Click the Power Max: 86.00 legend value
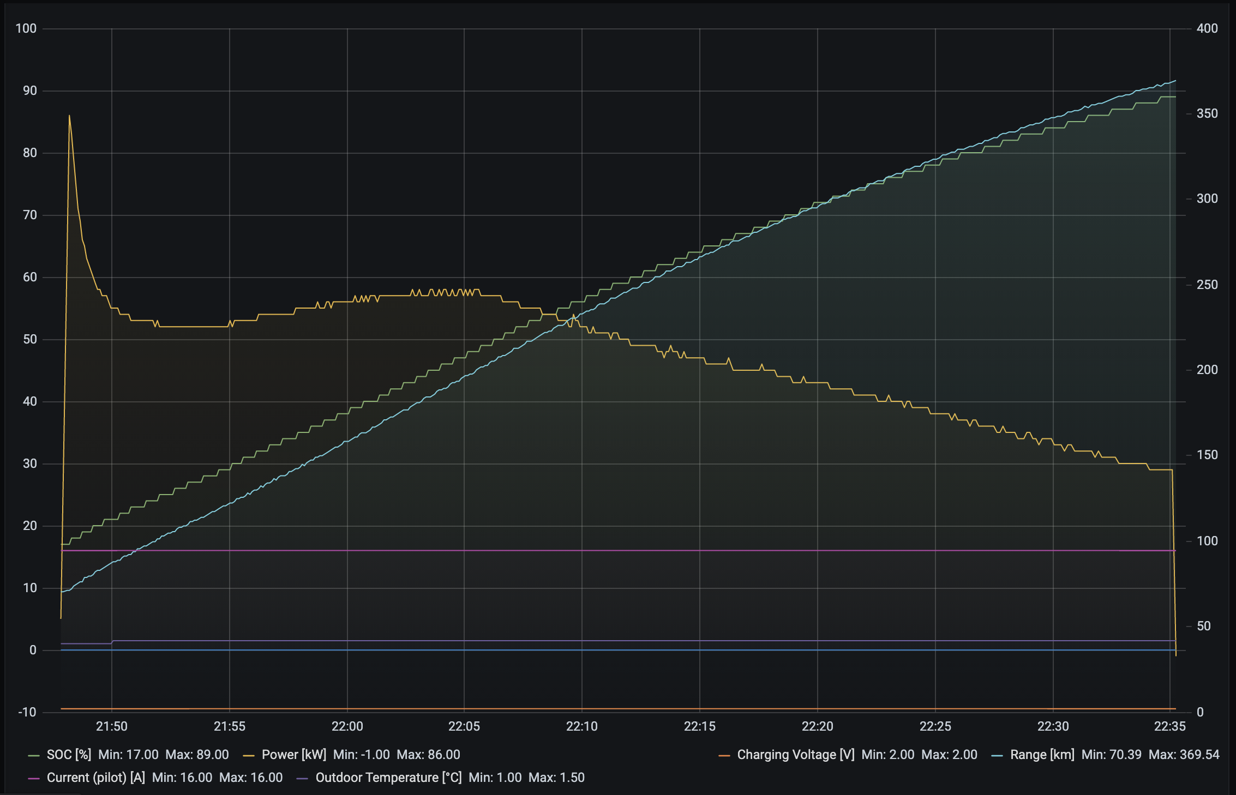This screenshot has width=1236, height=795. (428, 755)
